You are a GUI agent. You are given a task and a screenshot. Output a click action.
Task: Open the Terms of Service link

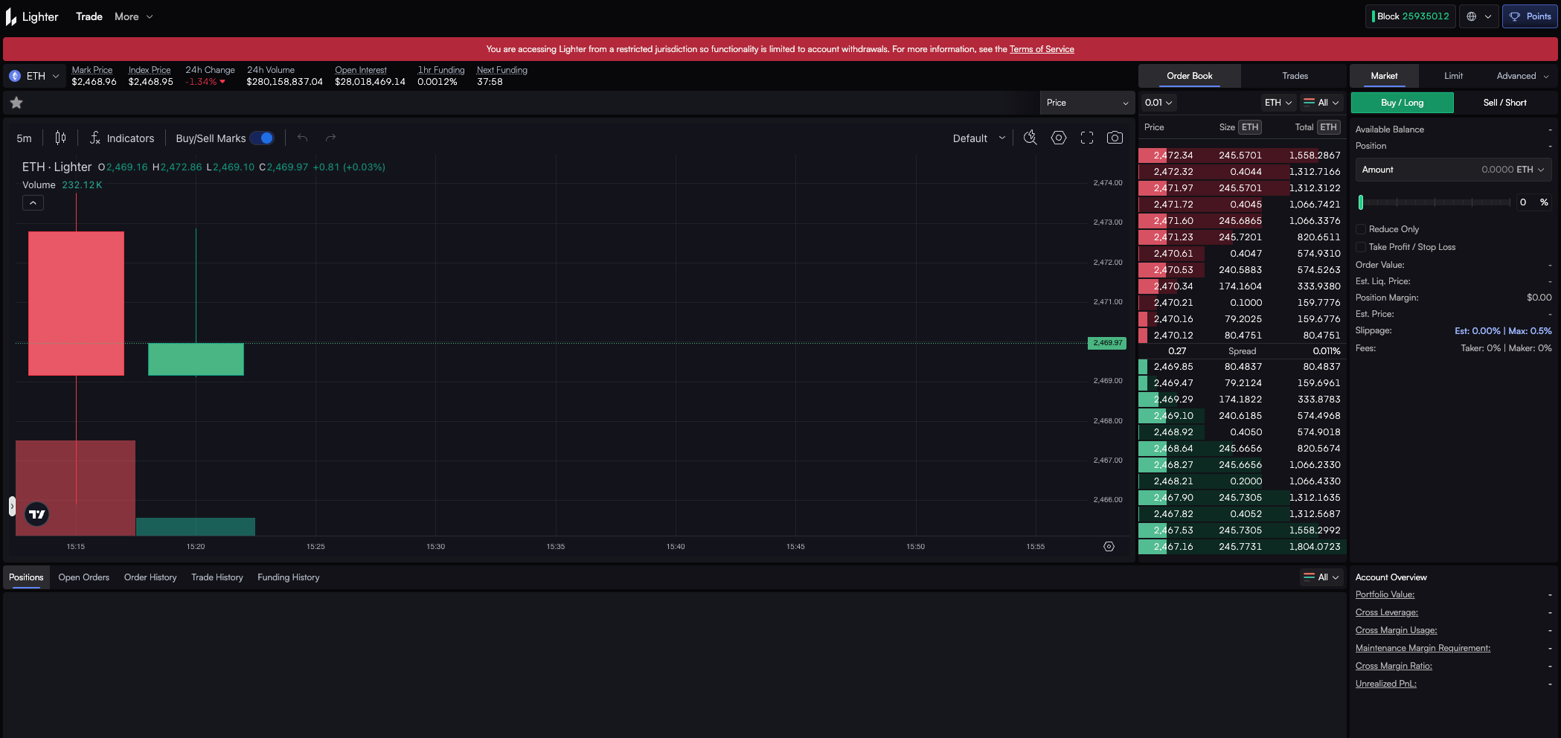click(x=1041, y=49)
